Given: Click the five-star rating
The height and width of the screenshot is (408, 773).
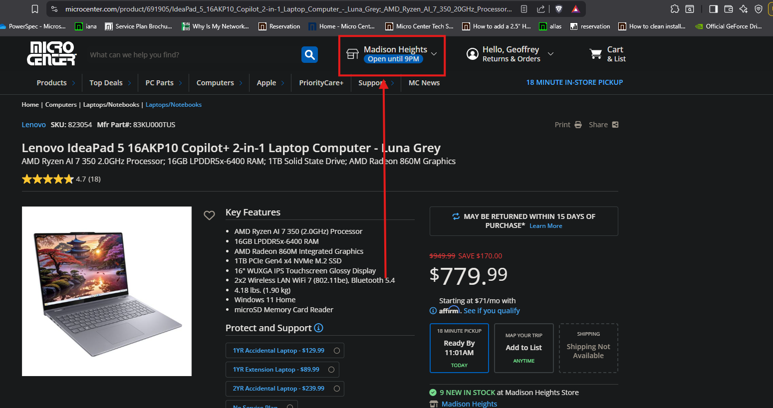Looking at the screenshot, I should [48, 179].
